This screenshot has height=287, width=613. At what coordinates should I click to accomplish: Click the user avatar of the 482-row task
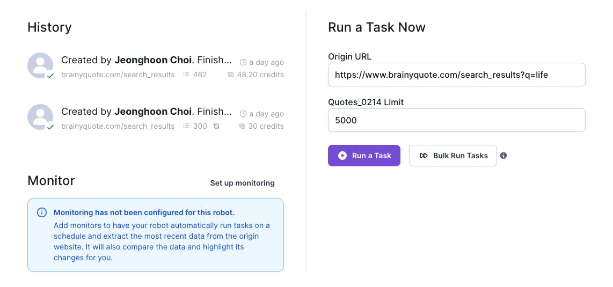tap(40, 65)
